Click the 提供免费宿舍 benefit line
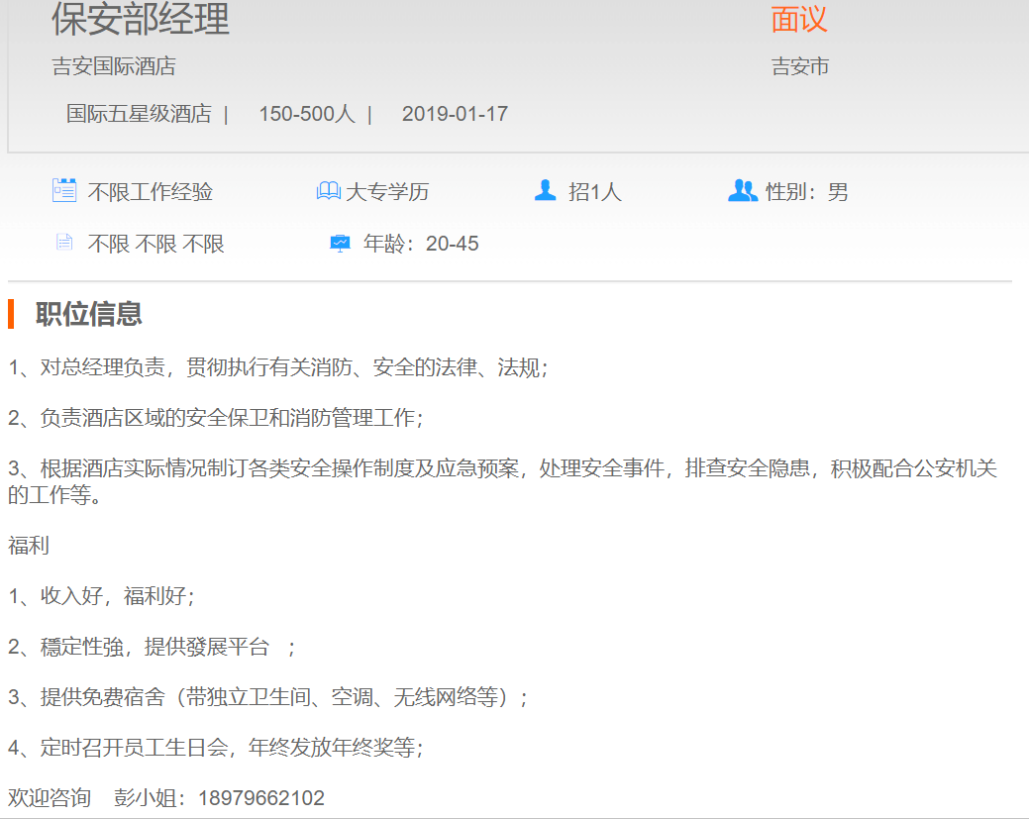The width and height of the screenshot is (1029, 819). pos(267,697)
